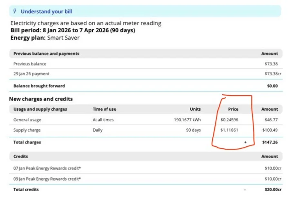Select the general usage amount $46.77
The image size is (294, 206).
pos(271,120)
